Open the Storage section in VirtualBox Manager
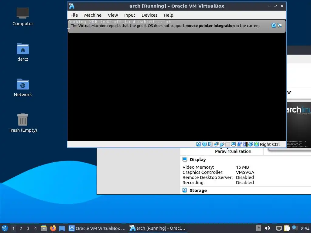The width and height of the screenshot is (311, 233). (198, 191)
